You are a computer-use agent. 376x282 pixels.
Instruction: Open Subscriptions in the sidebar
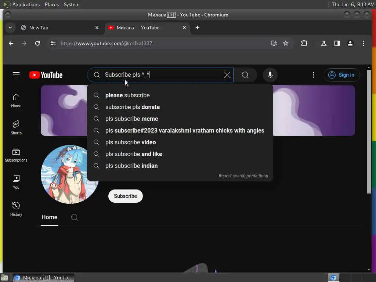(x=16, y=155)
